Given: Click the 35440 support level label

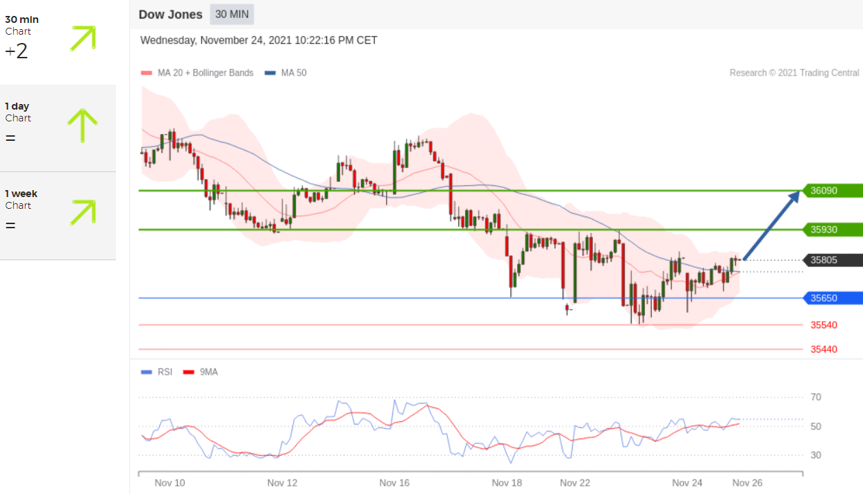Looking at the screenshot, I should point(823,349).
